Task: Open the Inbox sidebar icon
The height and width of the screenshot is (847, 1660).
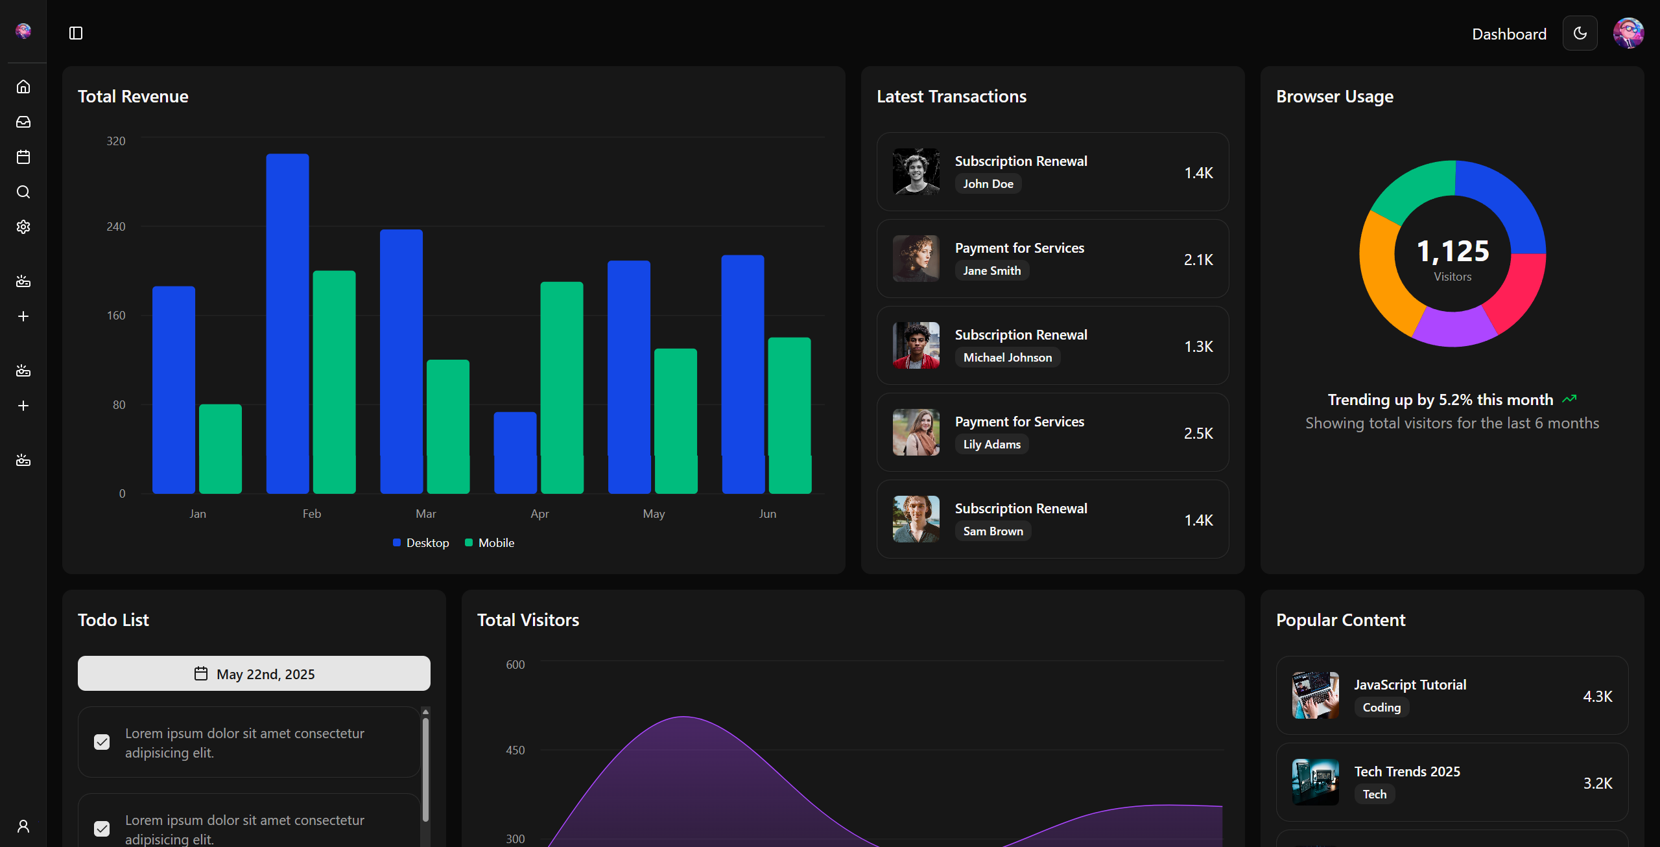Action: [x=23, y=122]
